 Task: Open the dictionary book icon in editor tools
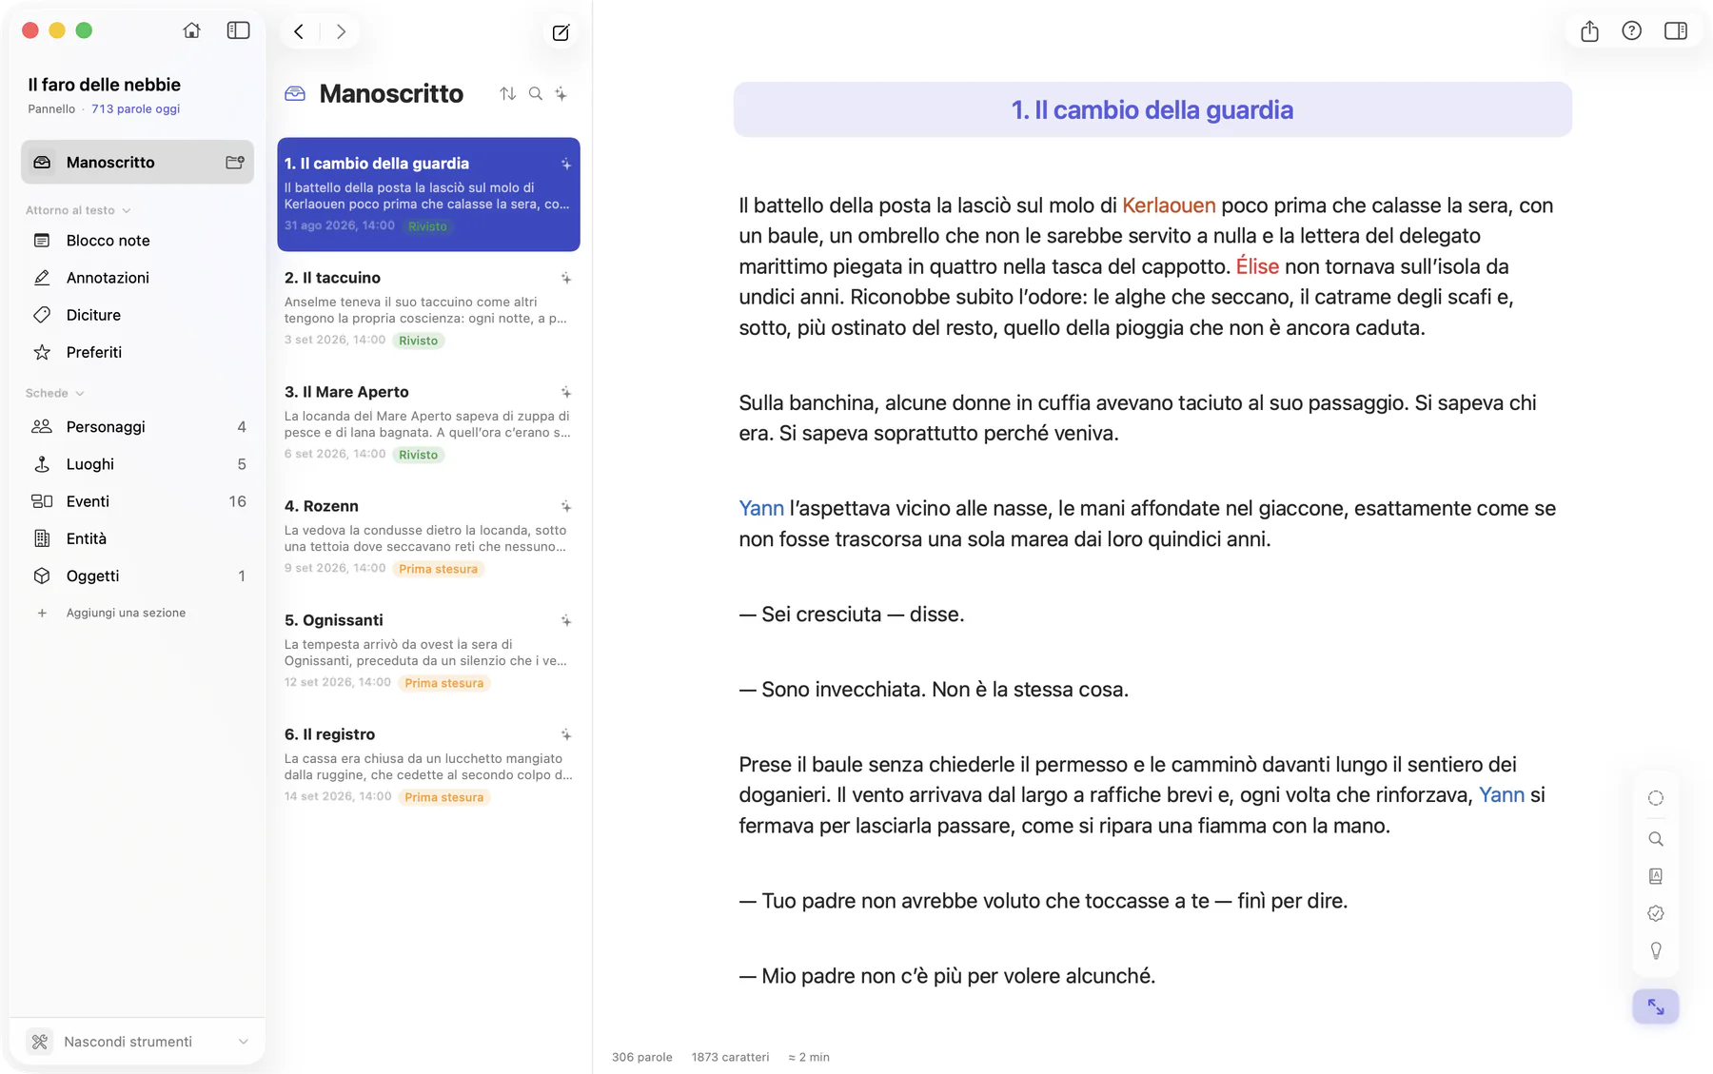coord(1656,876)
